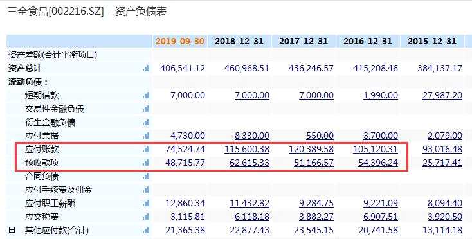Image resolution: width=472 pixels, height=239 pixels.
Task: Open 短期借款 value 7,000.00 for 2018-12-31
Action: tap(252, 96)
